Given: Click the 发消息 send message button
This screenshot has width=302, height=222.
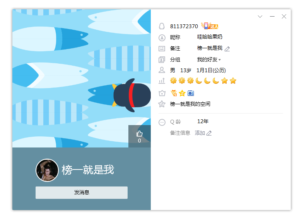Looking at the screenshot, I should 82,192.
